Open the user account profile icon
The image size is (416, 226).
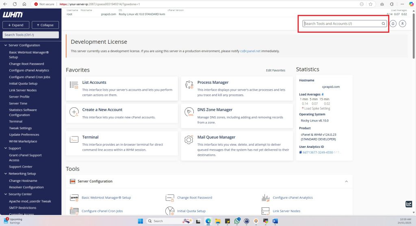coord(402,23)
